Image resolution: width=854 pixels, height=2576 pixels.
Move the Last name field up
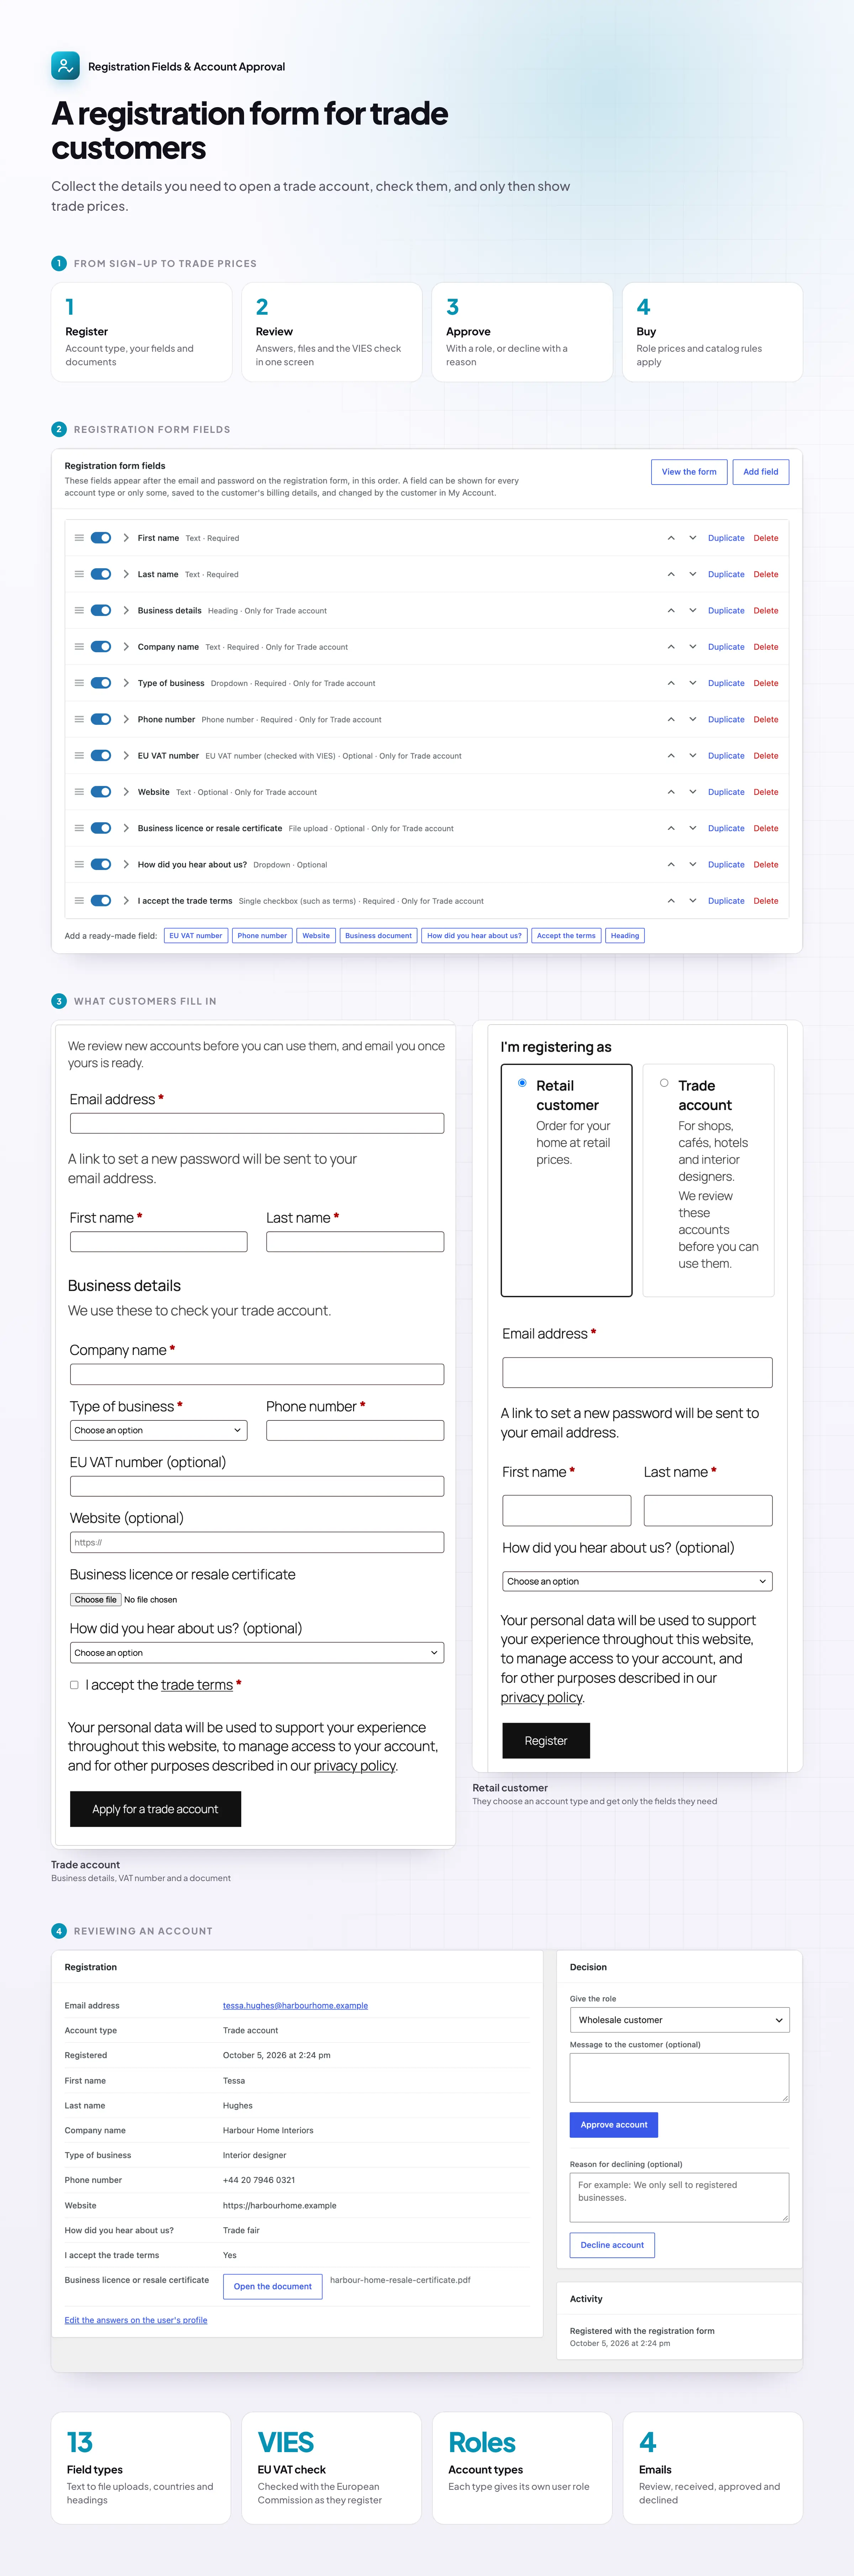click(671, 574)
